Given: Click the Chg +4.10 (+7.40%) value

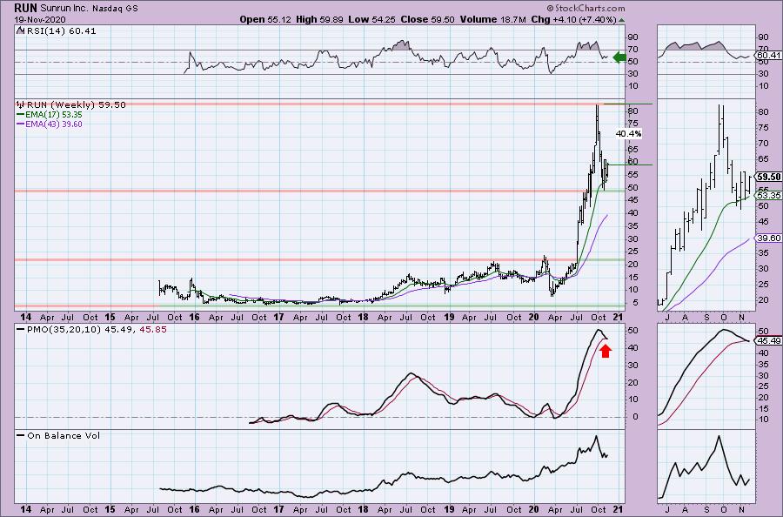Looking at the screenshot, I should [x=574, y=19].
